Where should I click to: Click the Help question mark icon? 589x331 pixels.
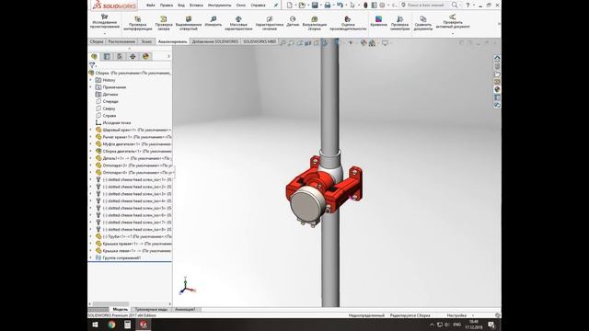click(x=468, y=5)
